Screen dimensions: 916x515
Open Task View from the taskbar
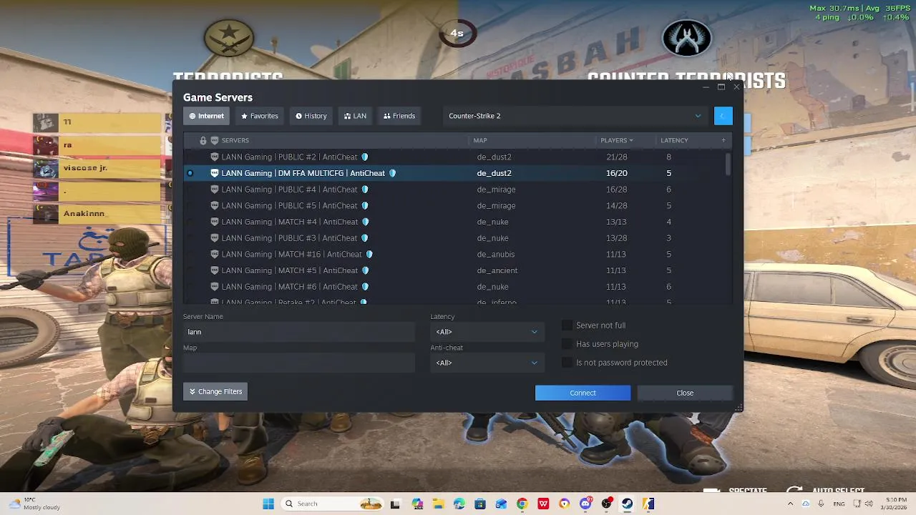tap(395, 504)
